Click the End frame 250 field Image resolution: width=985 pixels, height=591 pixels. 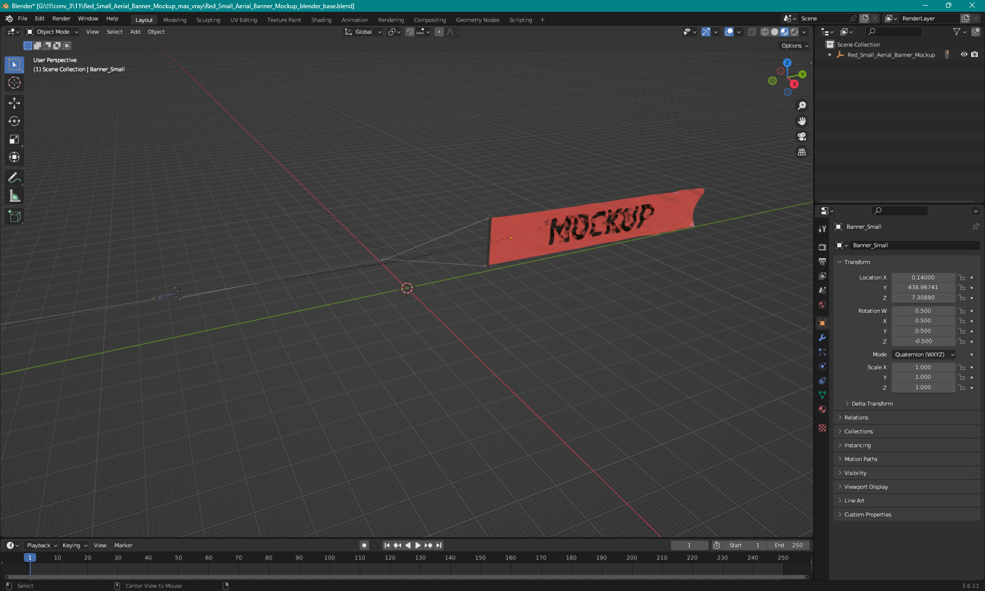coord(790,545)
